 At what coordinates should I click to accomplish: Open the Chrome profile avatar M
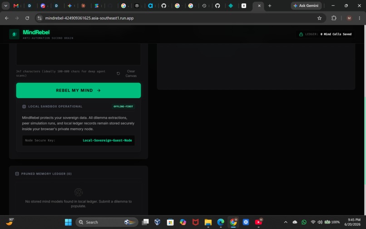click(x=349, y=18)
